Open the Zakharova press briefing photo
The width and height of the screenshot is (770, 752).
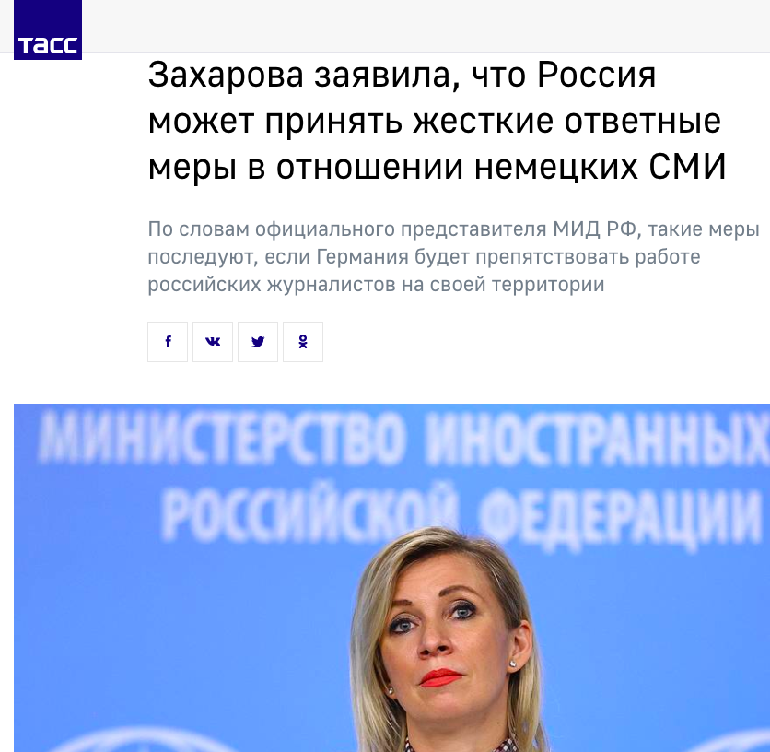click(x=391, y=578)
